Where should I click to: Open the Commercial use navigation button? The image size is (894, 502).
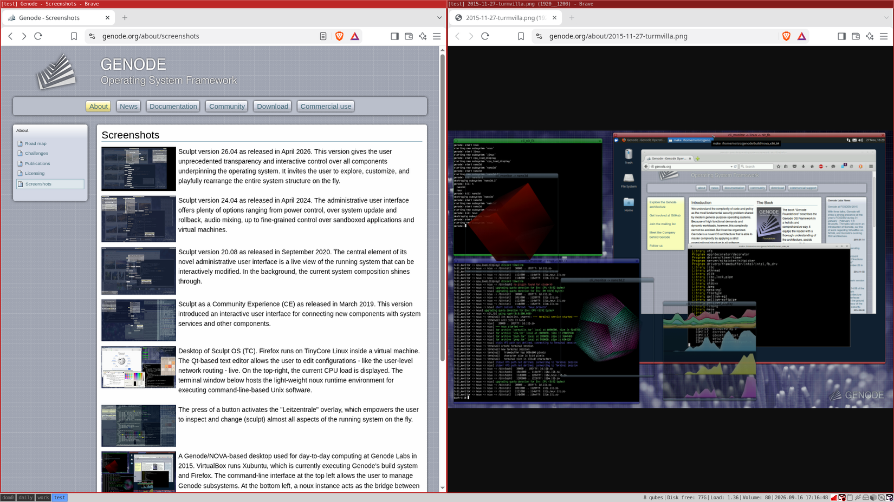click(x=326, y=107)
